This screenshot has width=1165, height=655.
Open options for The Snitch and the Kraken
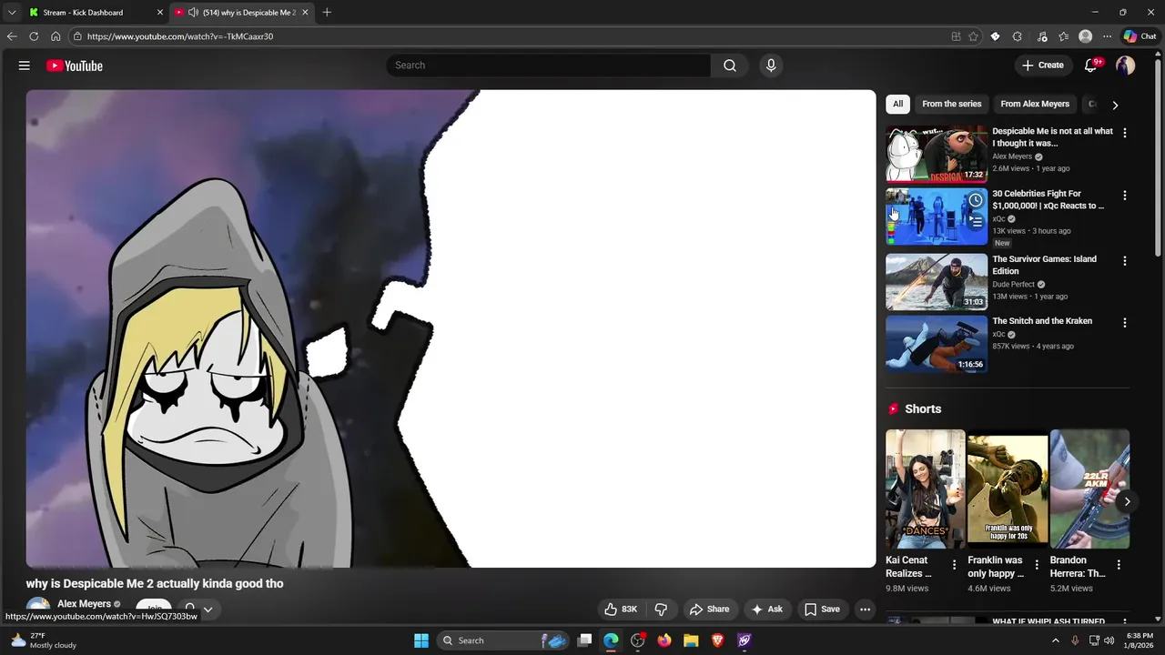tap(1125, 323)
